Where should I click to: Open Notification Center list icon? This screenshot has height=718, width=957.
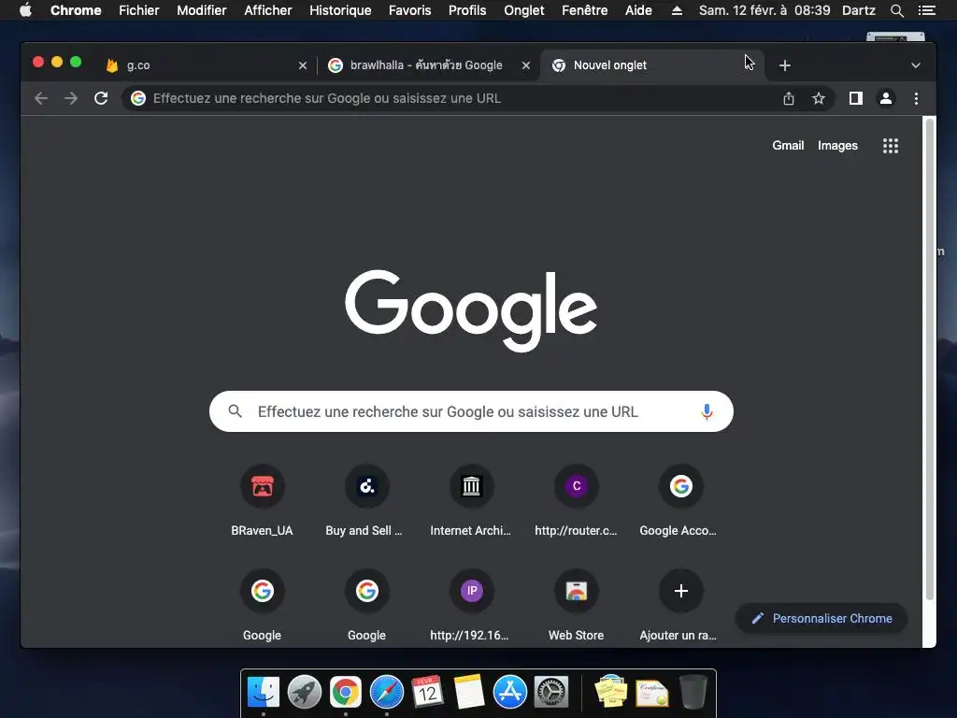(926, 10)
